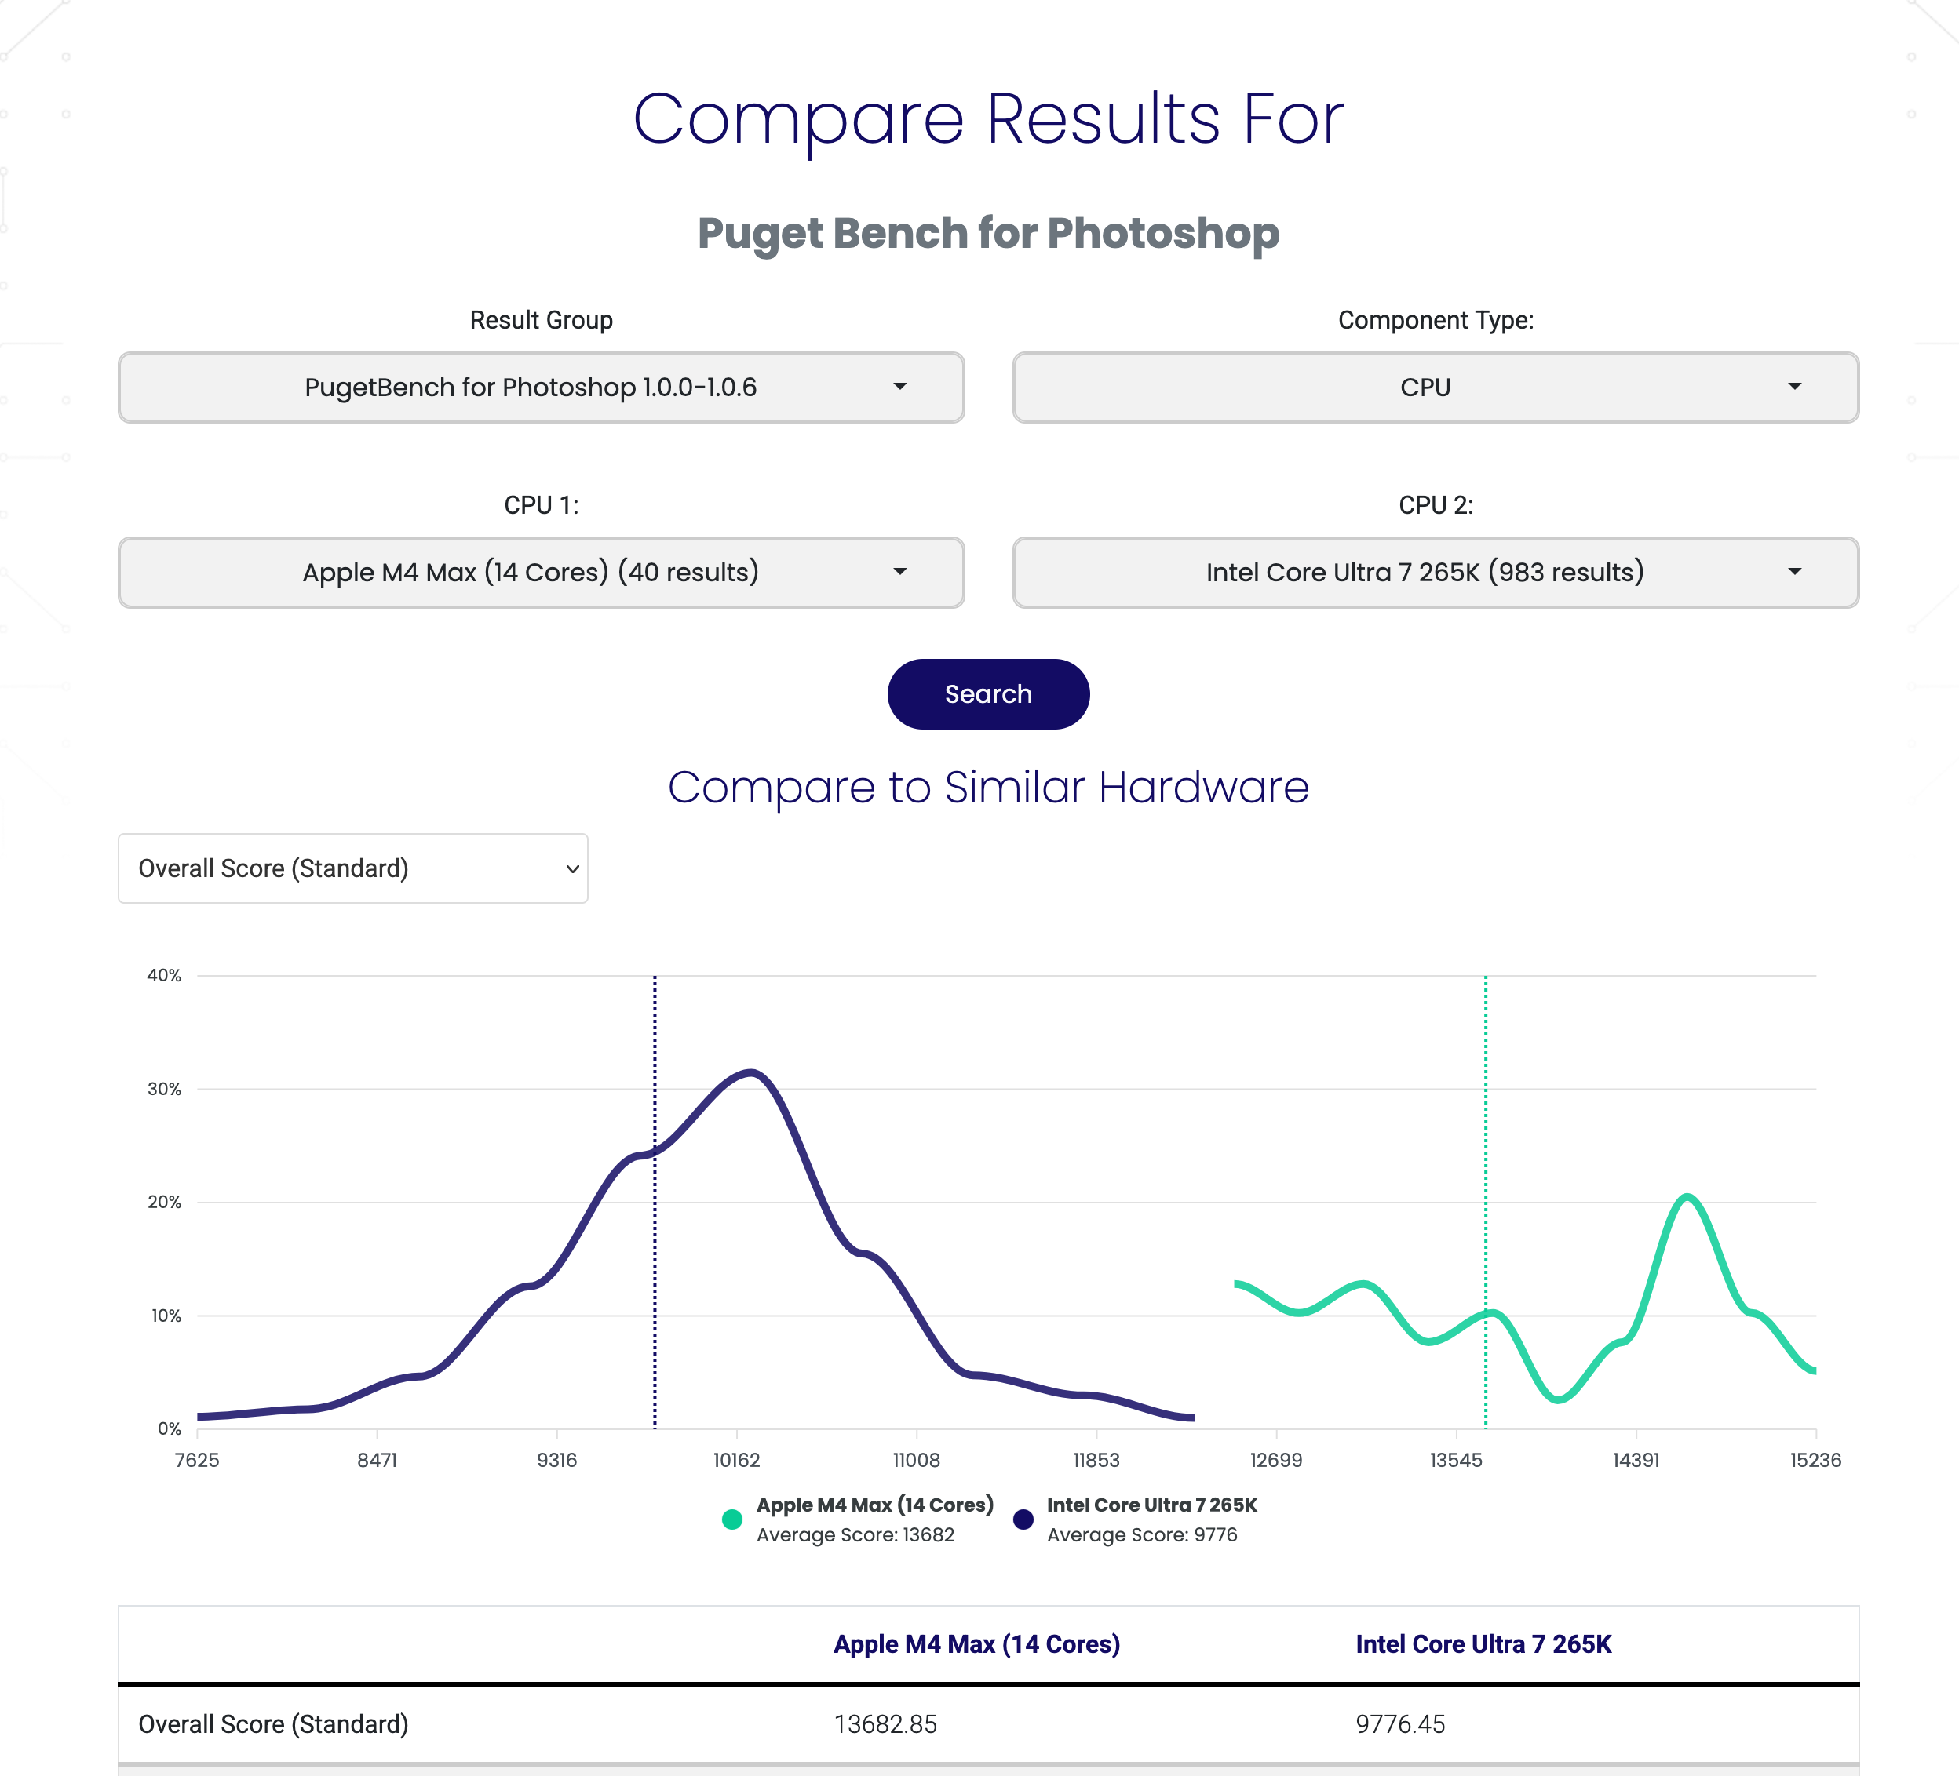Click the Intel Core Ultra 7 265K table header

point(1483,1644)
